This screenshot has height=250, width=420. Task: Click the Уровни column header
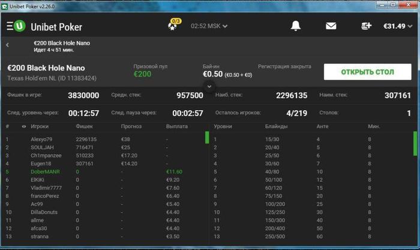click(223, 127)
